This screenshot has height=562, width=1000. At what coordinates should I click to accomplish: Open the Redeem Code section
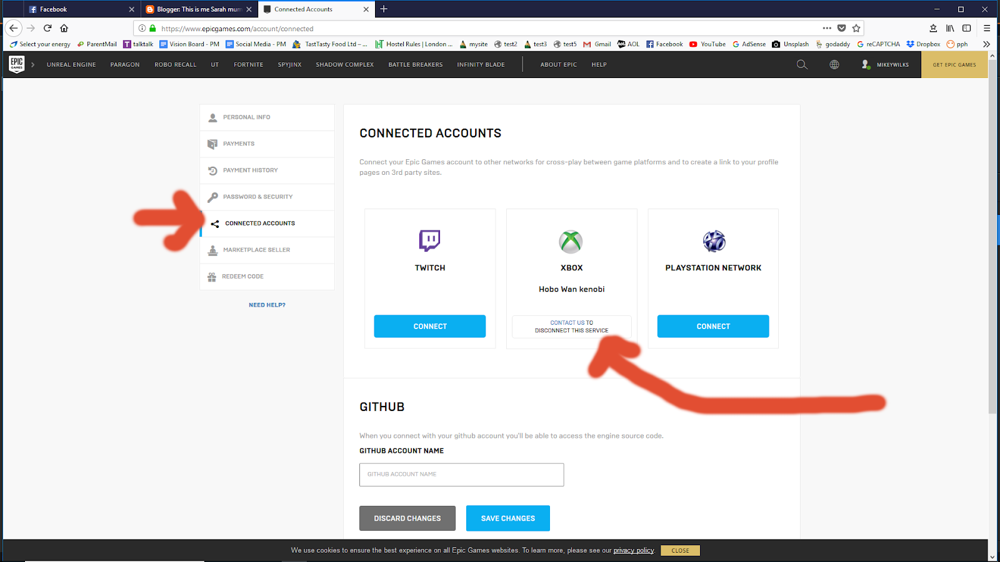(267, 277)
